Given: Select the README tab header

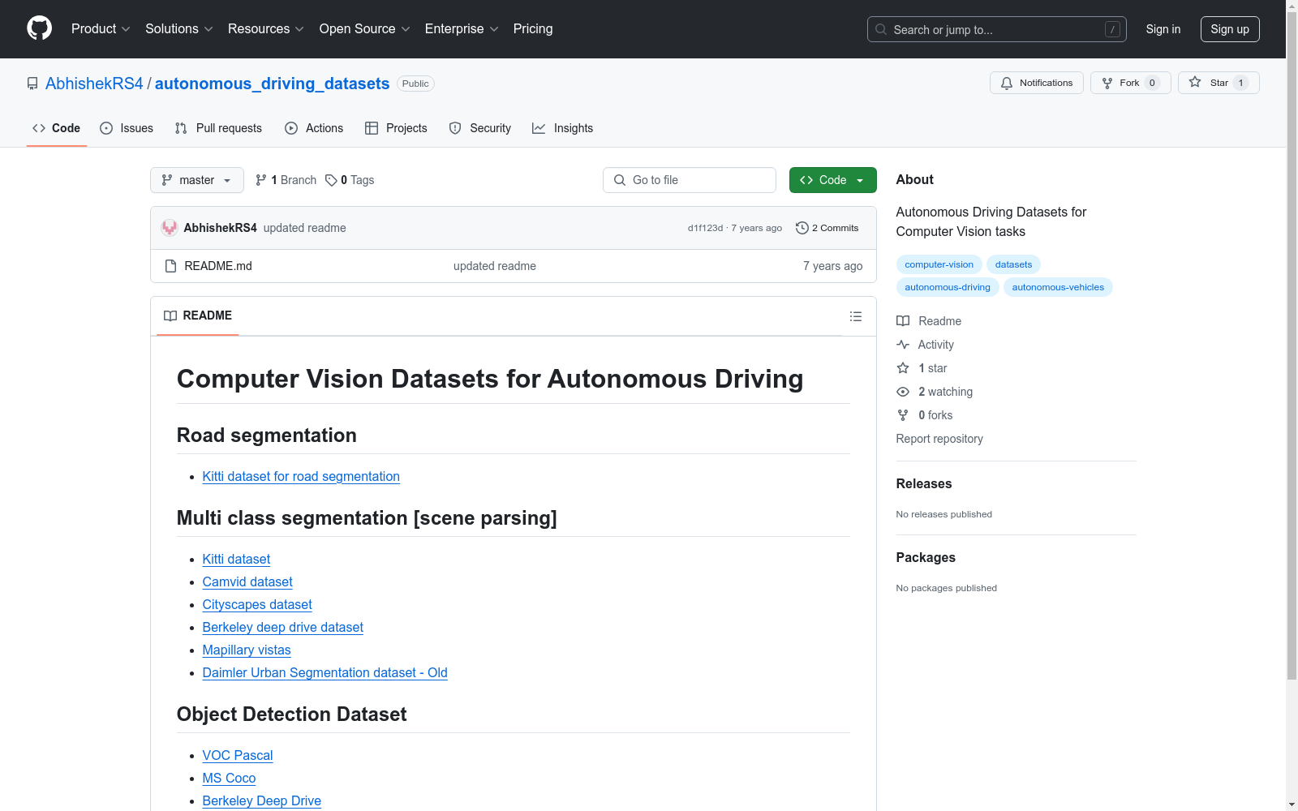Looking at the screenshot, I should (198, 315).
